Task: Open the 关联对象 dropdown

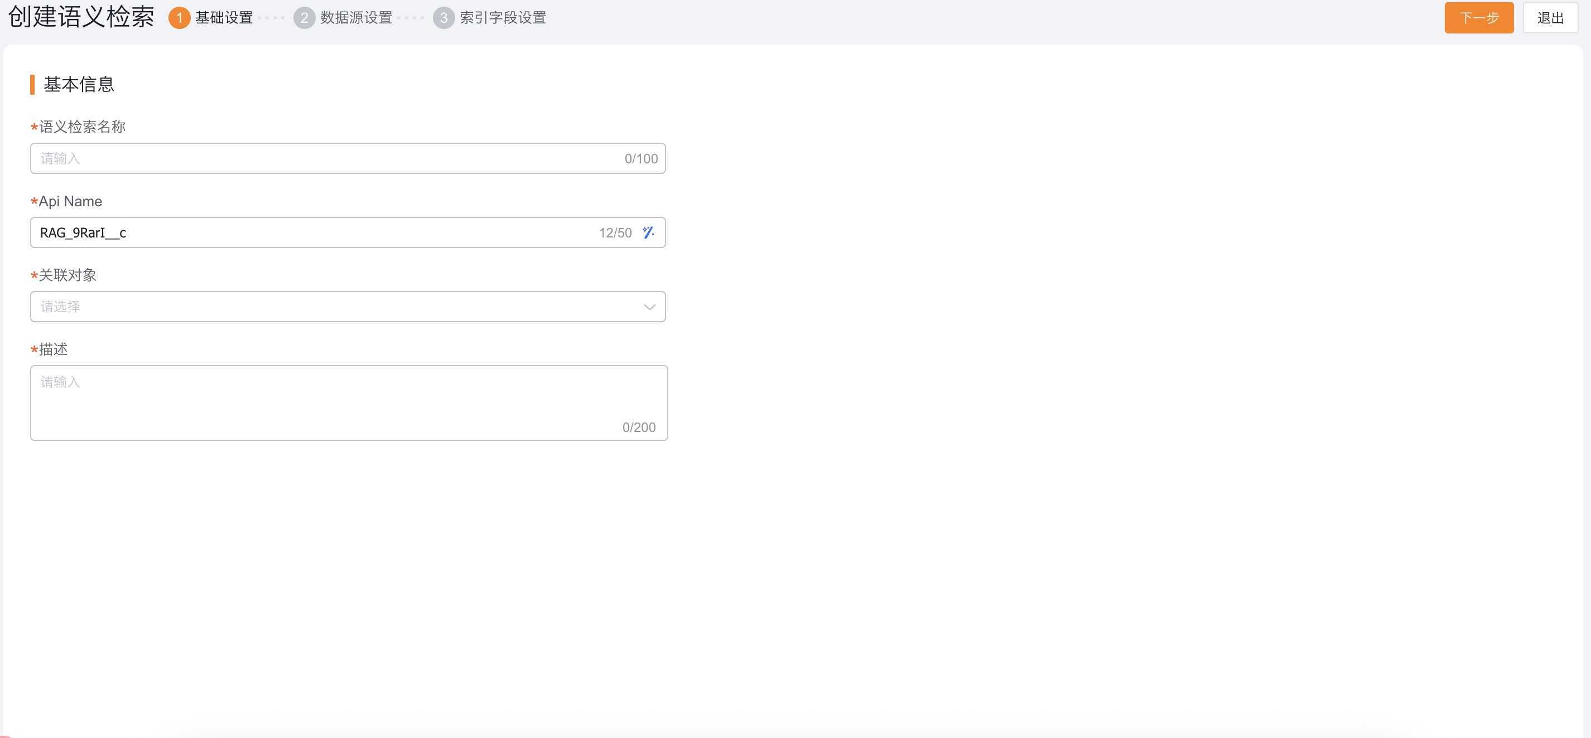Action: [348, 307]
